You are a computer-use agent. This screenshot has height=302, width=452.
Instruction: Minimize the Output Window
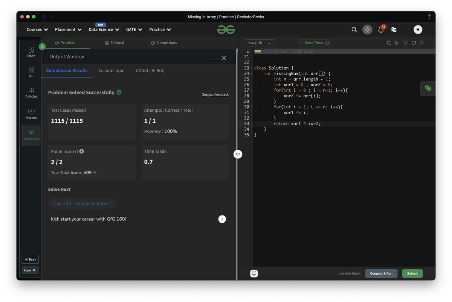[214, 59]
